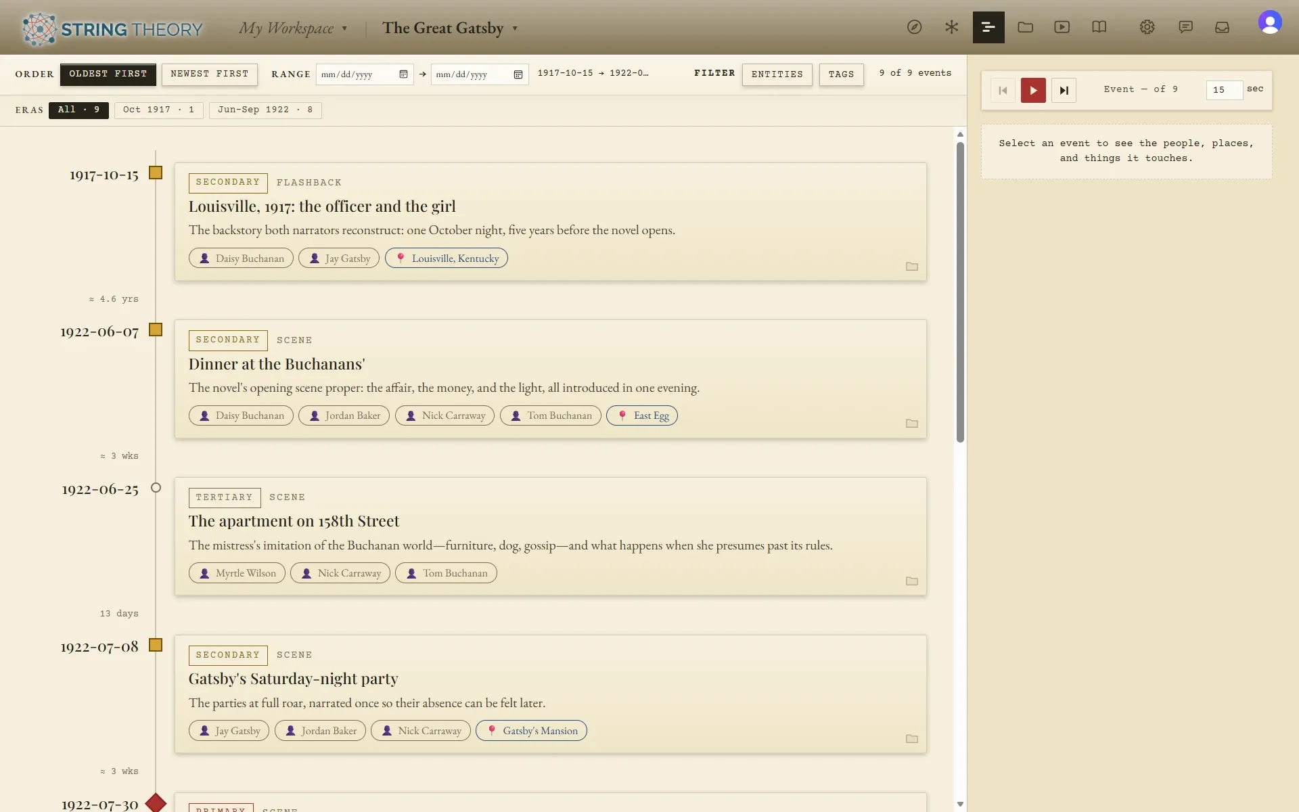The height and width of the screenshot is (812, 1299).
Task: Click timeline marker for 1922-07-08
Action: click(x=156, y=645)
